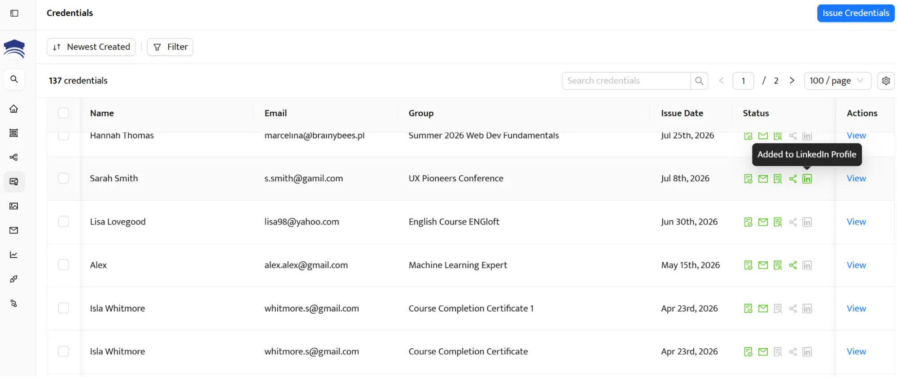Click Issue Credentials button
The width and height of the screenshot is (897, 377).
coord(856,13)
